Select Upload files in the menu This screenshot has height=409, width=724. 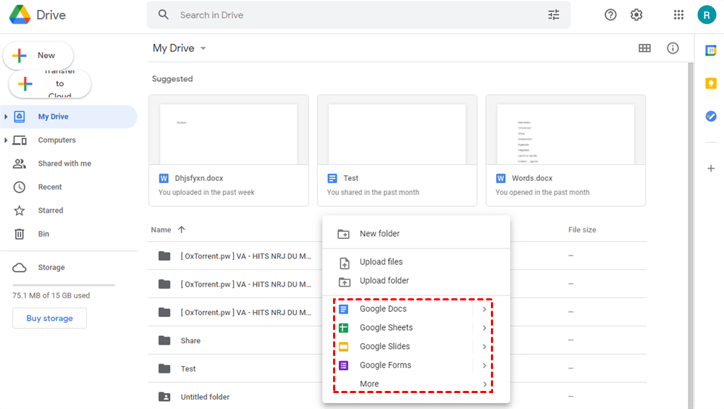point(381,262)
